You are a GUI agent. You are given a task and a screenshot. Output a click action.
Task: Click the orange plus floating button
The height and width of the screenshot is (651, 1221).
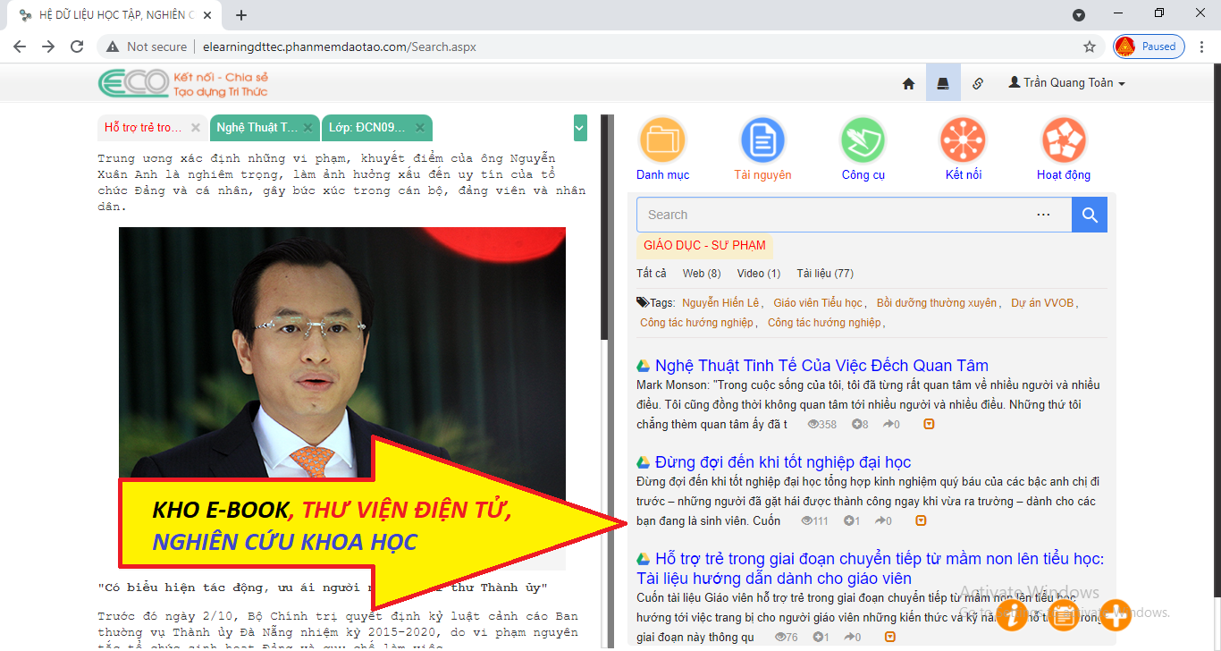point(1116,615)
